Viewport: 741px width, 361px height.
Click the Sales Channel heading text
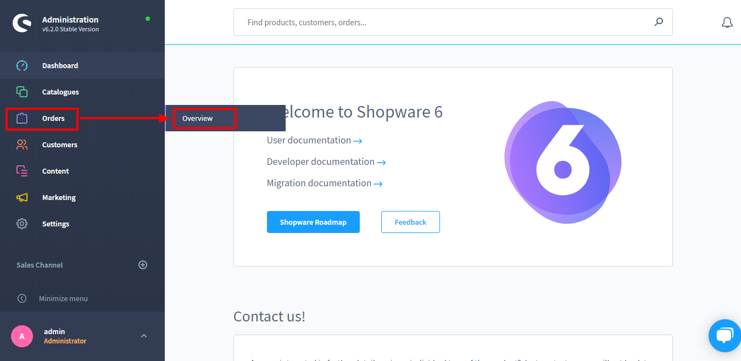40,265
